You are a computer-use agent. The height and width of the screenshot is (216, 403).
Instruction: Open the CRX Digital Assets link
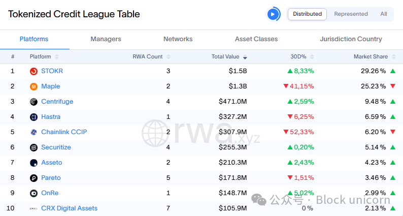tap(69, 208)
